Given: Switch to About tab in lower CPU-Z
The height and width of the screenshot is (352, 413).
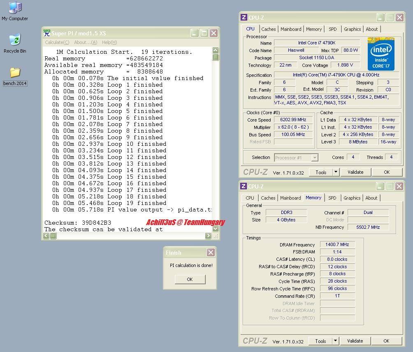Looking at the screenshot, I should tap(371, 198).
